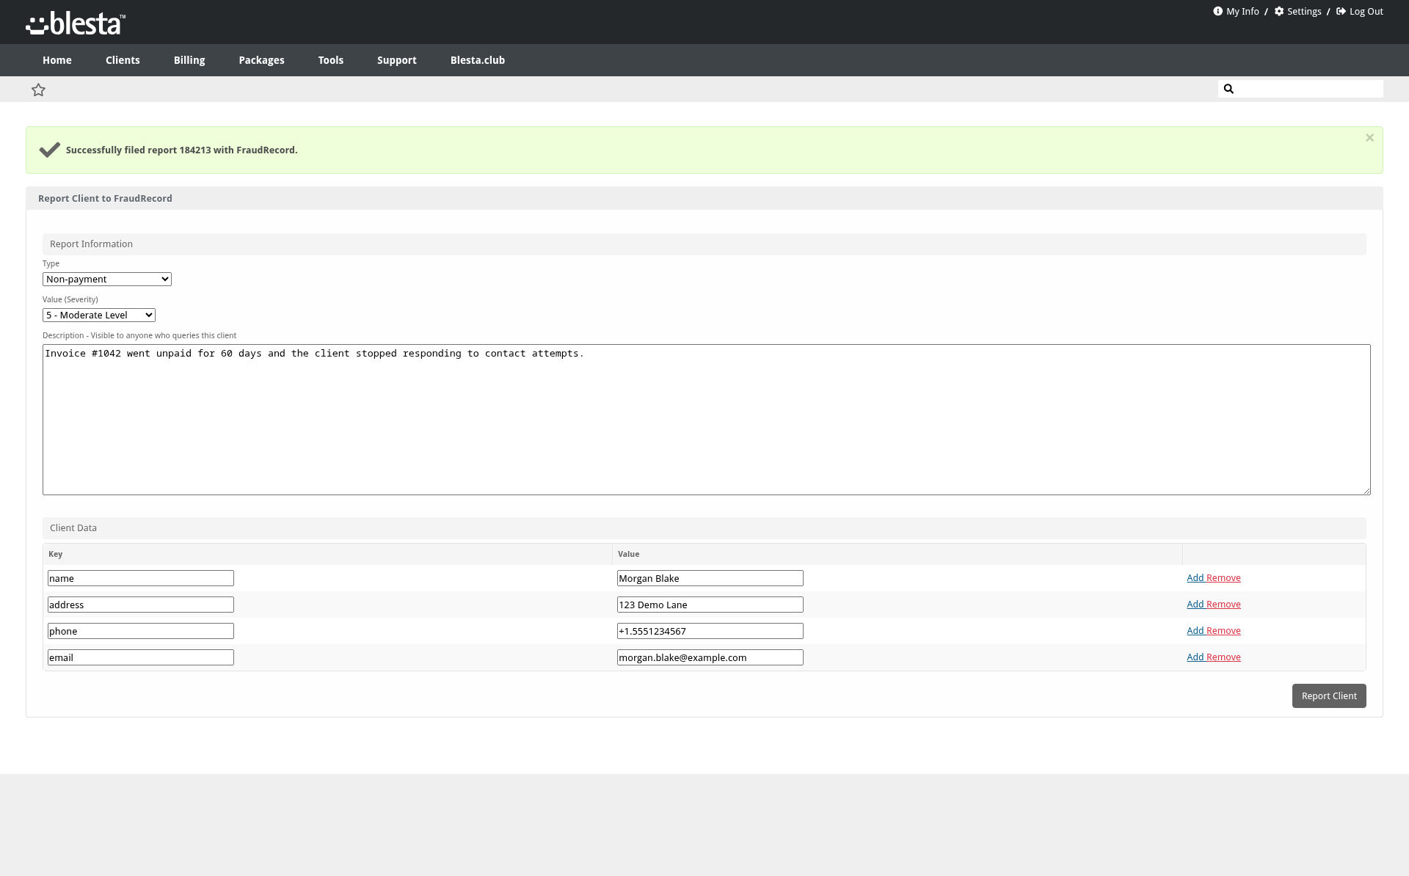Click Remove in the address row
The width and height of the screenshot is (1409, 876).
(1223, 605)
